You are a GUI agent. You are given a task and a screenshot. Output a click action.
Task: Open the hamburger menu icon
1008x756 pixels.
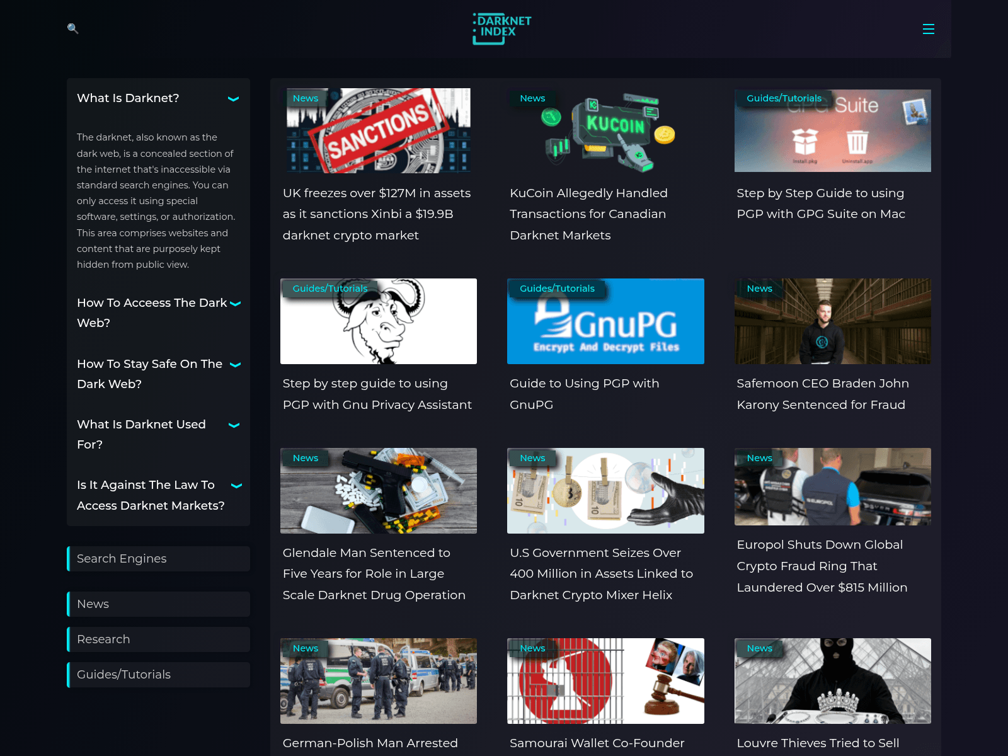(x=928, y=29)
